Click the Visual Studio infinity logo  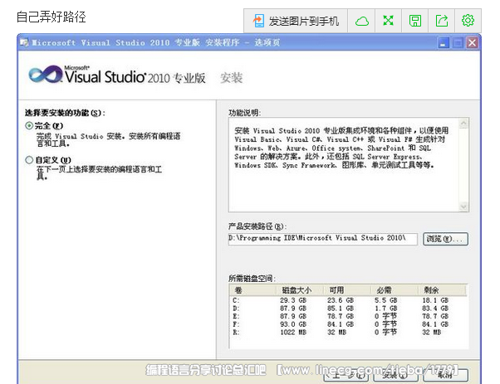[46, 75]
